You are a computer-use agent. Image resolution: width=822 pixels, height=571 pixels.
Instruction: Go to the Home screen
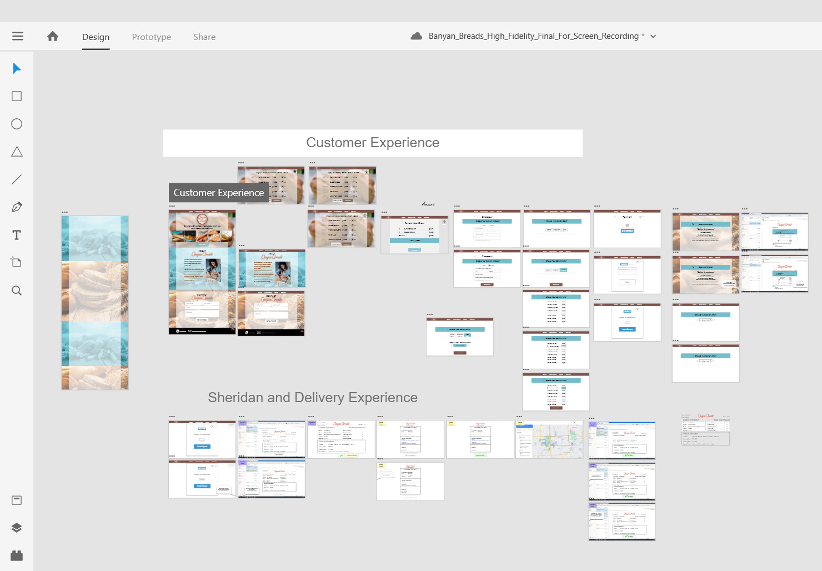[x=53, y=36]
